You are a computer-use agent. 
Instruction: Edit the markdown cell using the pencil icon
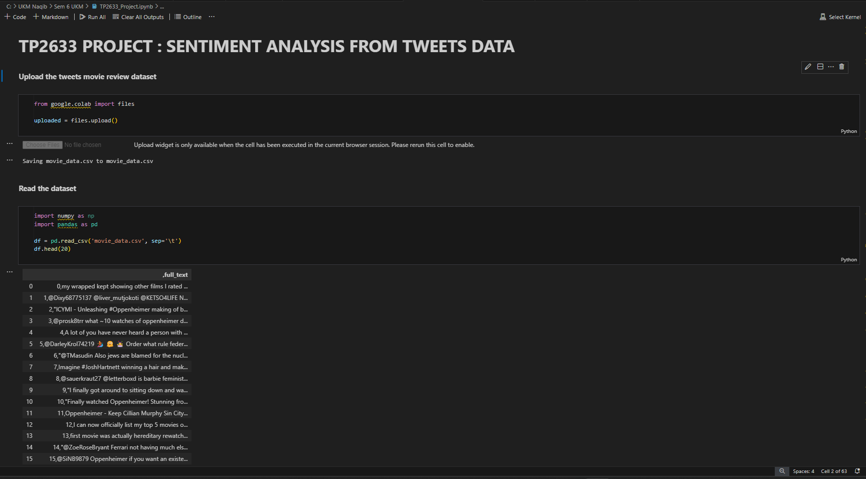(x=807, y=67)
